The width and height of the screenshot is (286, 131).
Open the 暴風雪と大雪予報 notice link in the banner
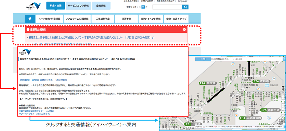[90, 38]
